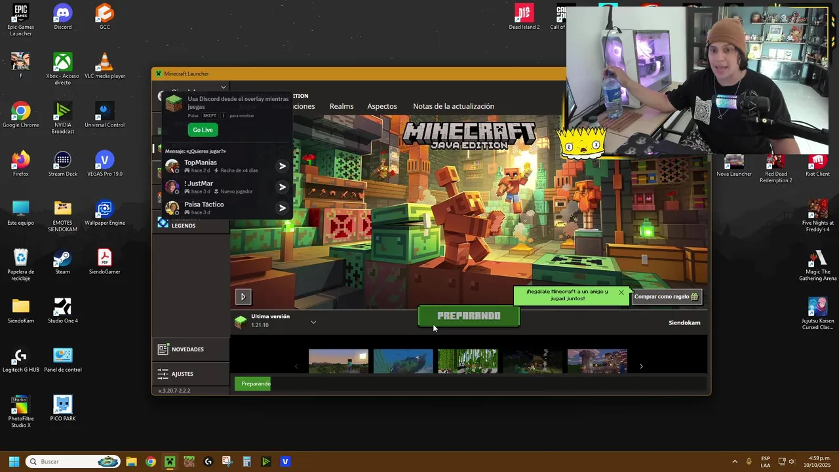This screenshot has width=839, height=472.
Task: Open TopManias avatar in overlay
Action: point(172,166)
